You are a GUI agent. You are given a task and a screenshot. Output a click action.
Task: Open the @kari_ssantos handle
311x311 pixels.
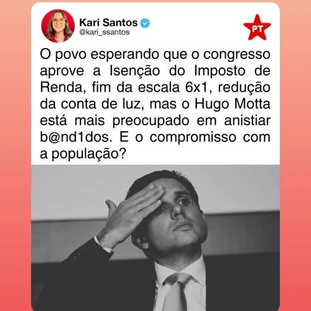click(x=105, y=32)
